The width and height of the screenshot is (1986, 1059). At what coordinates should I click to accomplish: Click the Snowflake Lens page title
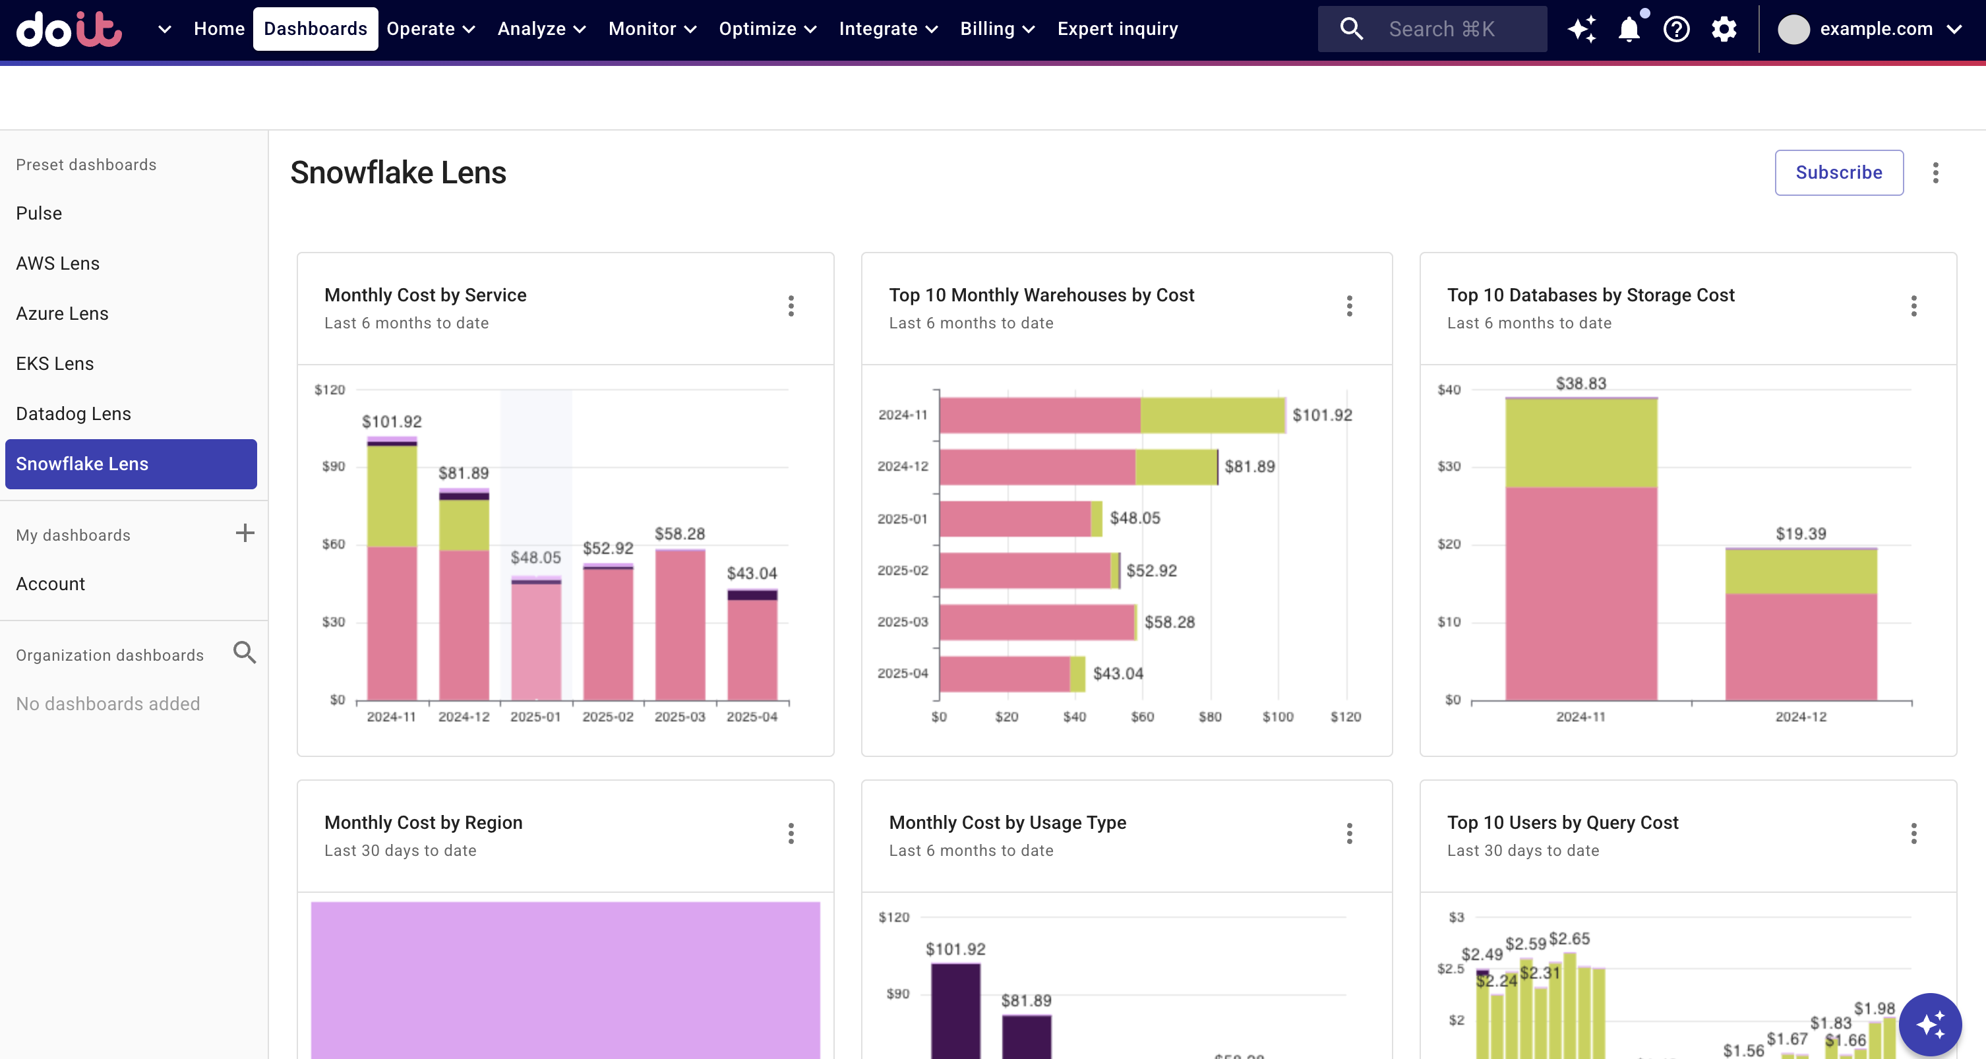click(x=398, y=173)
